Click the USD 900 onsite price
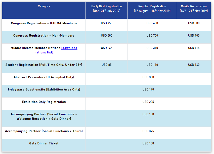Viewport: 214px width, 154px height. [x=194, y=36]
